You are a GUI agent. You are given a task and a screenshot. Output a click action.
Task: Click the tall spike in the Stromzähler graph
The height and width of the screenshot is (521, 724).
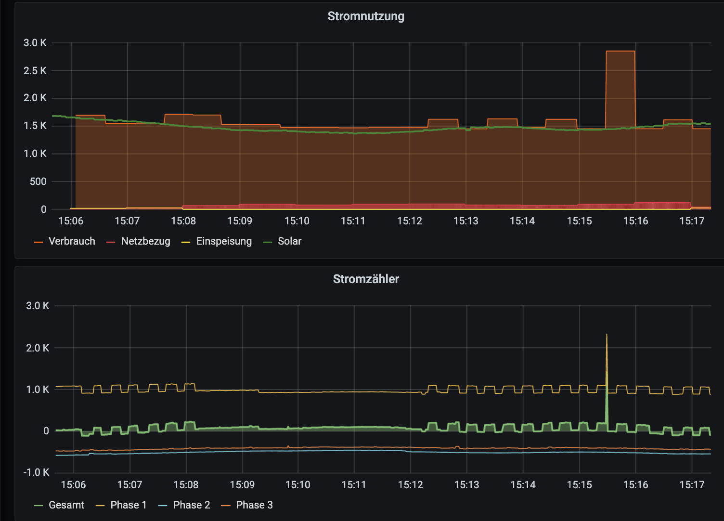tap(607, 337)
